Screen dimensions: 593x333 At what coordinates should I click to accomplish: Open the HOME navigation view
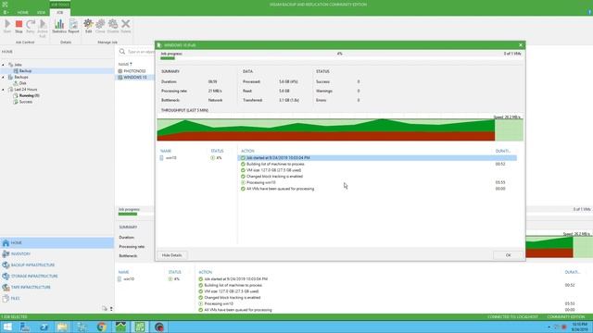[57, 242]
